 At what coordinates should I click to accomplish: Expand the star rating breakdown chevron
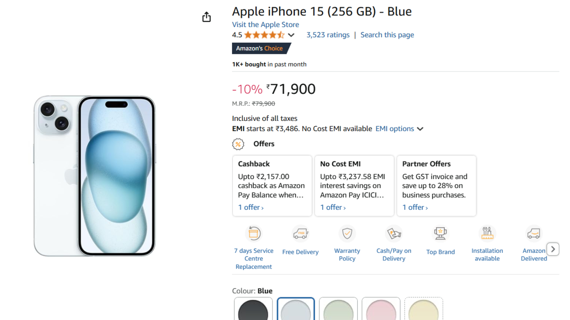pyautogui.click(x=291, y=35)
